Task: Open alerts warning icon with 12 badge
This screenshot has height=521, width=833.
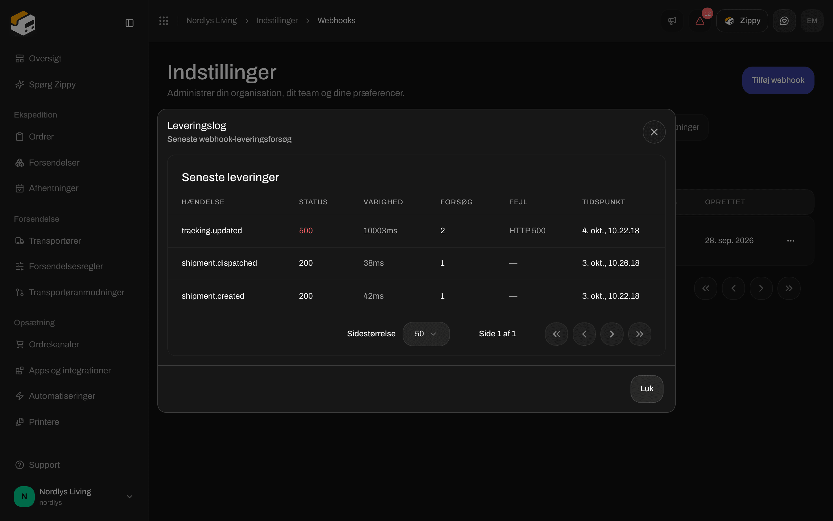Action: [700, 21]
